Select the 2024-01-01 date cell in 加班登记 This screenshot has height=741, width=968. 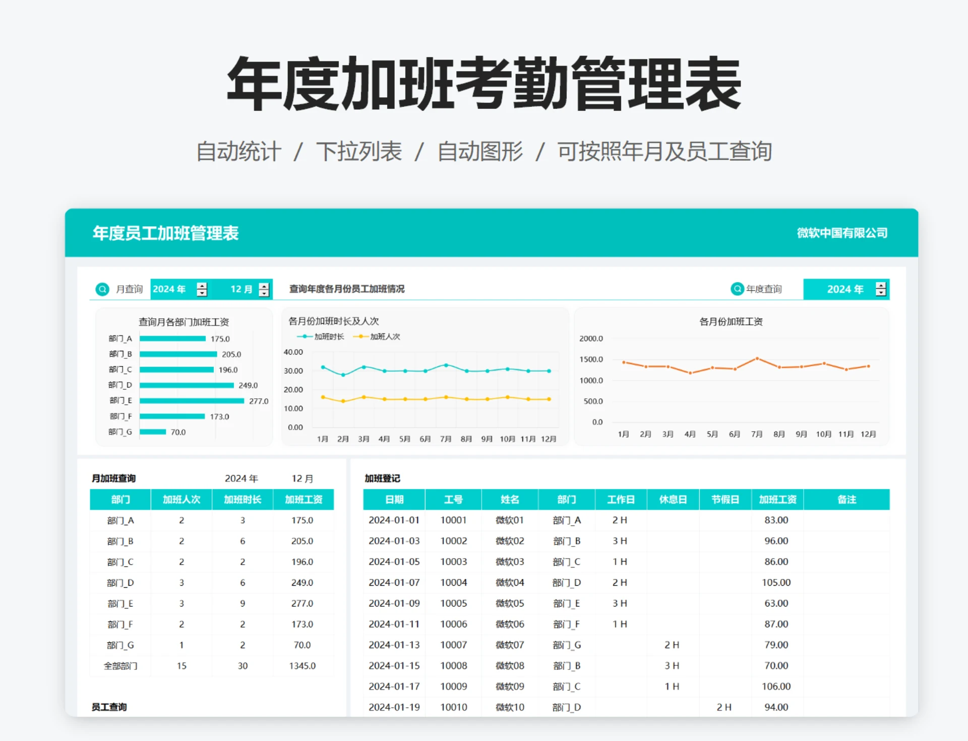[394, 520]
